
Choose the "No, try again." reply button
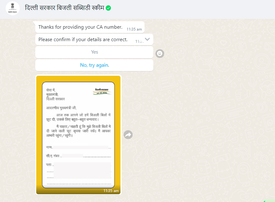[94, 65]
